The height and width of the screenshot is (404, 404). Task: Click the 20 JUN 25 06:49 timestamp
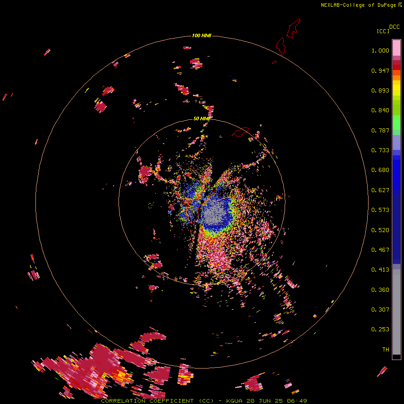point(277,401)
